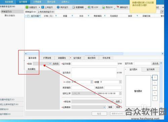Select the 基本信息 tab
Viewport: 168px width, 122px height.
(32, 58)
